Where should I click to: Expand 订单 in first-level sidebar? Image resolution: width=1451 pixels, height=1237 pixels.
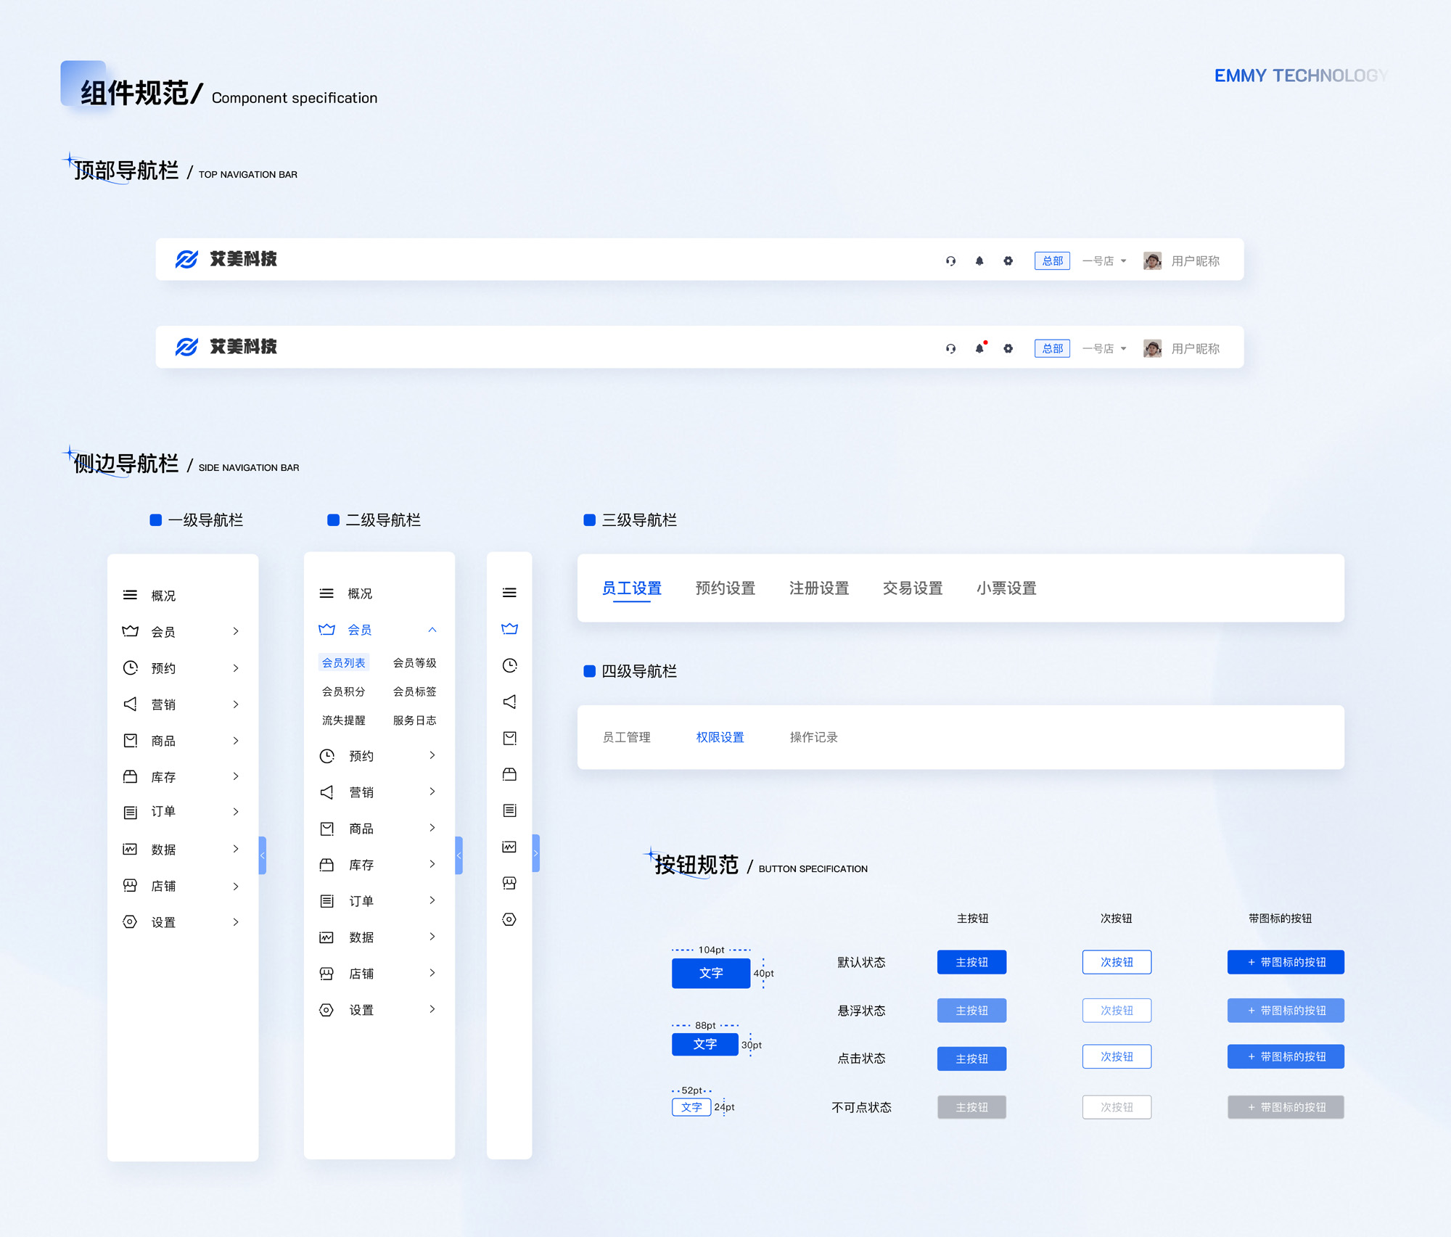(236, 812)
